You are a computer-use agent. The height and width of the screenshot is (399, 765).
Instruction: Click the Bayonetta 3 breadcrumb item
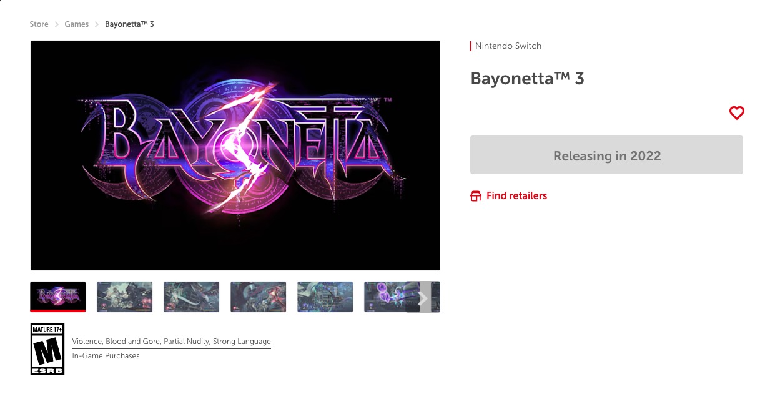tap(129, 24)
